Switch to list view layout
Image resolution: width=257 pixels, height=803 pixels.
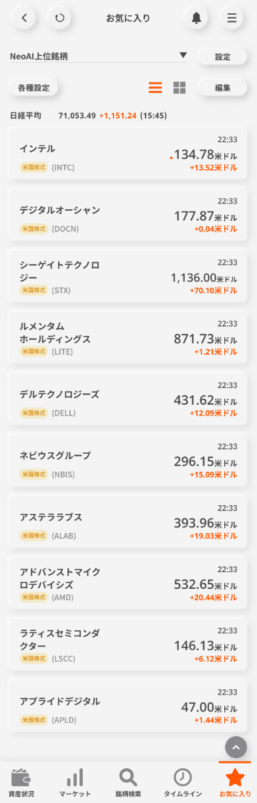coord(156,88)
